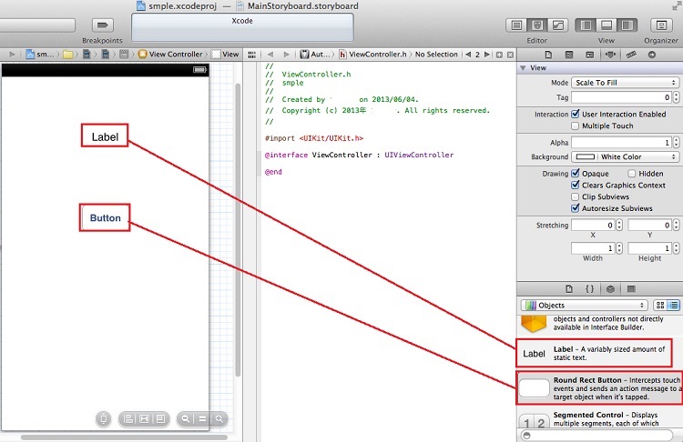Screen dimensions: 683x442
Task: Check the Clip Subviews option
Action: pos(575,196)
